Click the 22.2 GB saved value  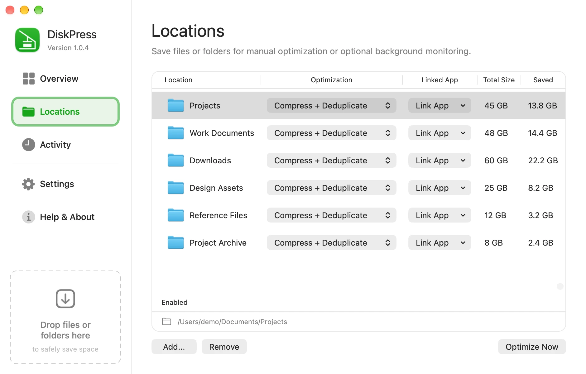pos(543,161)
